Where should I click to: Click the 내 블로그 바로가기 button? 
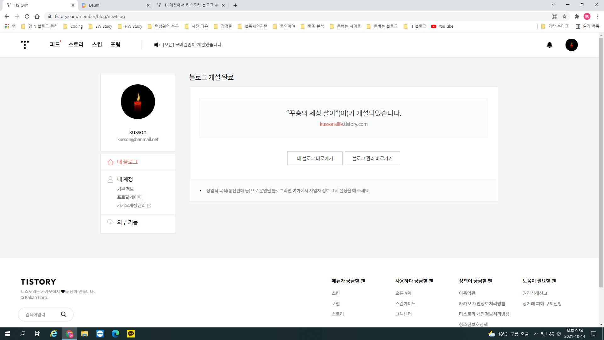click(315, 158)
